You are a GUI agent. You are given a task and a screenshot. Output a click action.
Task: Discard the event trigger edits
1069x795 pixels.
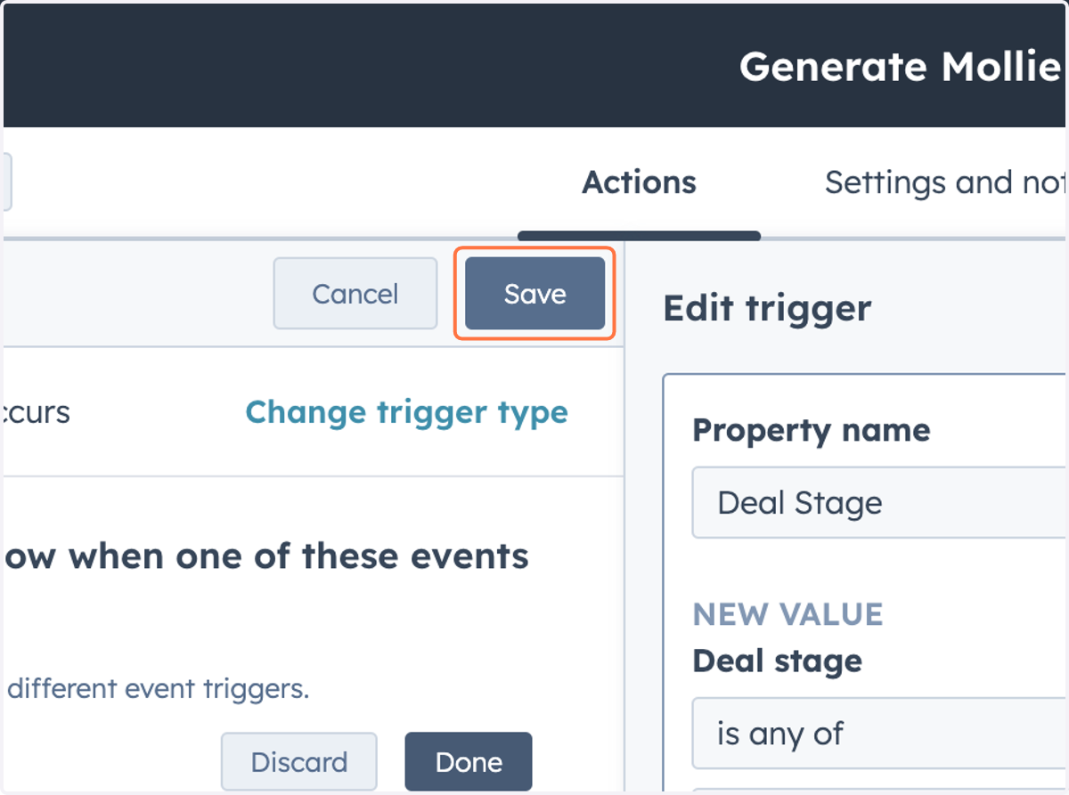pyautogui.click(x=299, y=762)
